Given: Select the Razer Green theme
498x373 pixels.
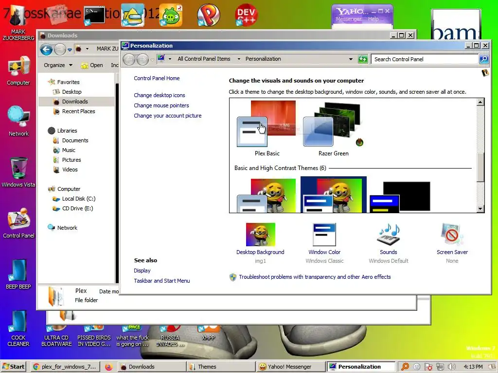Looking at the screenshot, I should click(x=333, y=128).
